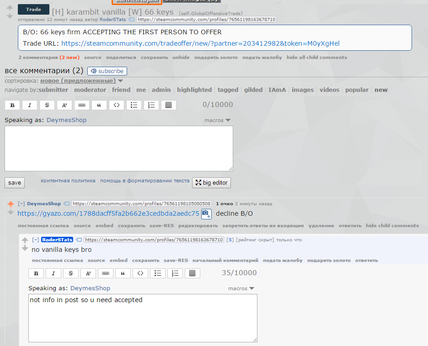Insert blockquote in the reply editor toolbar

(123, 273)
